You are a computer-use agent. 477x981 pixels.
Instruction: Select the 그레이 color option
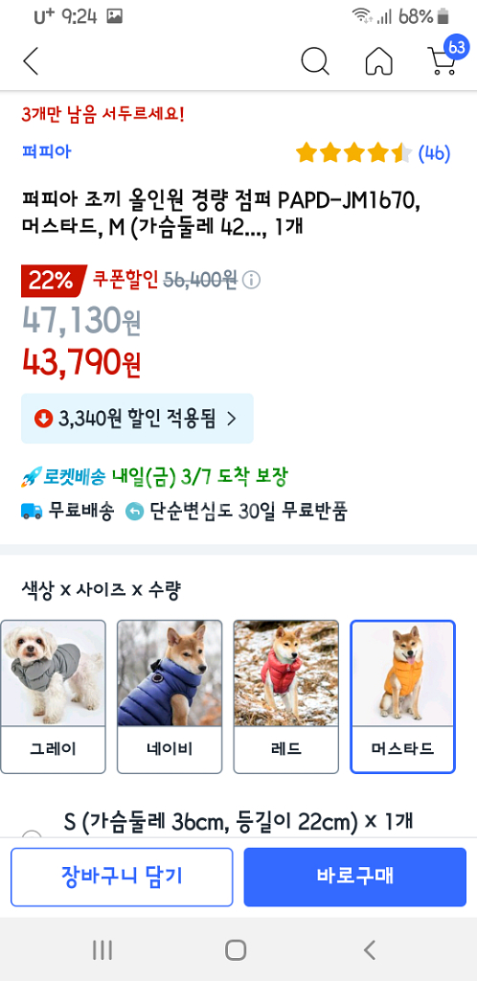53,696
